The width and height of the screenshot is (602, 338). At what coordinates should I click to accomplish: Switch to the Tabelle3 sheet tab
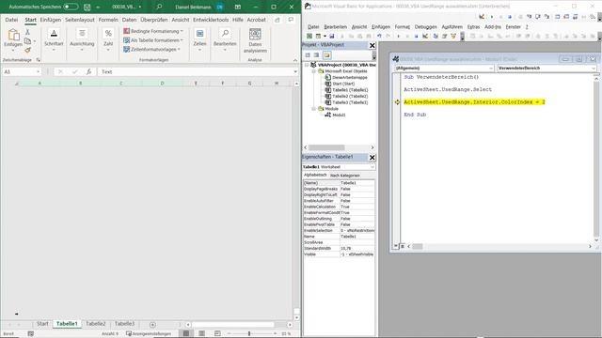coord(125,324)
